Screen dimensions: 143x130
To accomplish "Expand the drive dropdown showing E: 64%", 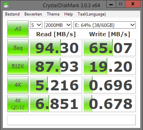I will (x=104, y=25).
